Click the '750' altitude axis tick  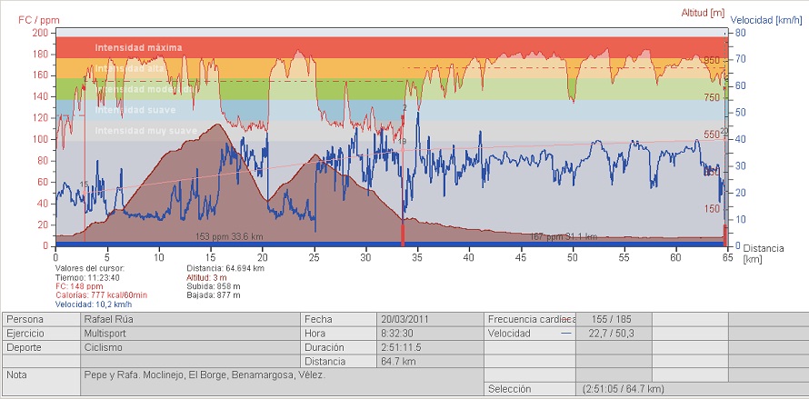(712, 97)
